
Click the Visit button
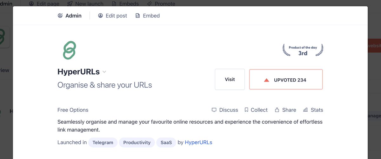click(230, 79)
